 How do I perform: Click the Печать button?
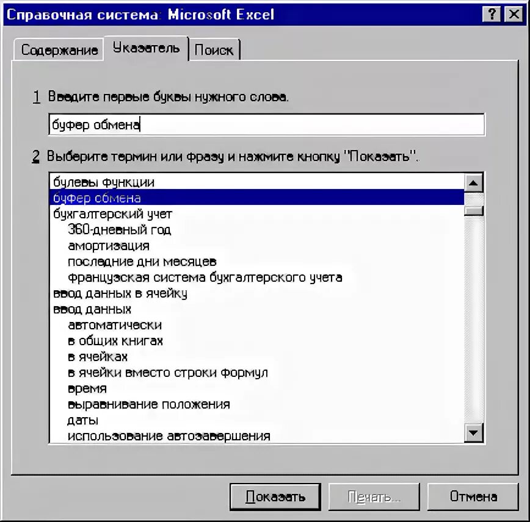coord(374,496)
